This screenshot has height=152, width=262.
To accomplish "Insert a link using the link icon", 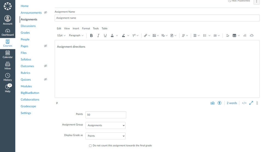I will 146,35.
